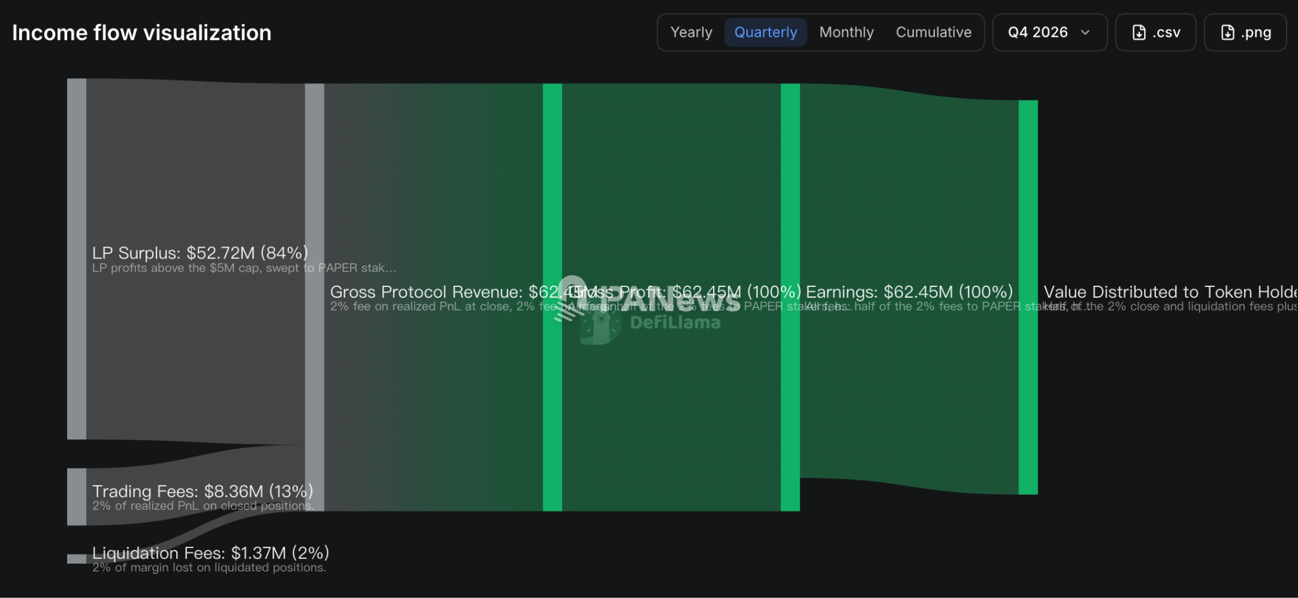
Task: Switch to the Yearly view tab
Action: 691,32
